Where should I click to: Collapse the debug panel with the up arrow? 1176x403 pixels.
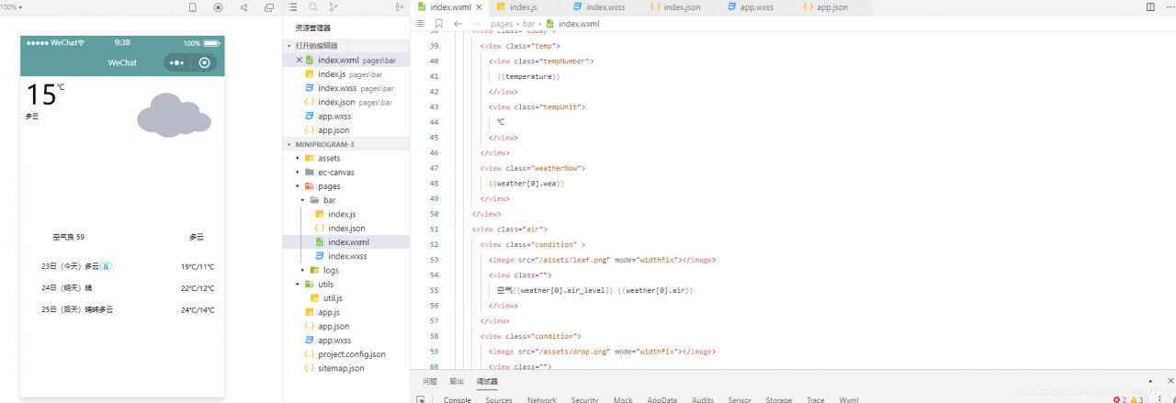click(x=1150, y=381)
